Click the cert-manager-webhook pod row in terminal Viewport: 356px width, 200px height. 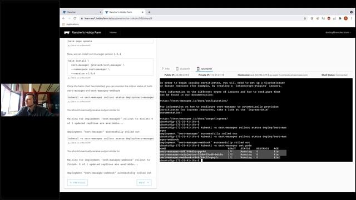[220, 157]
